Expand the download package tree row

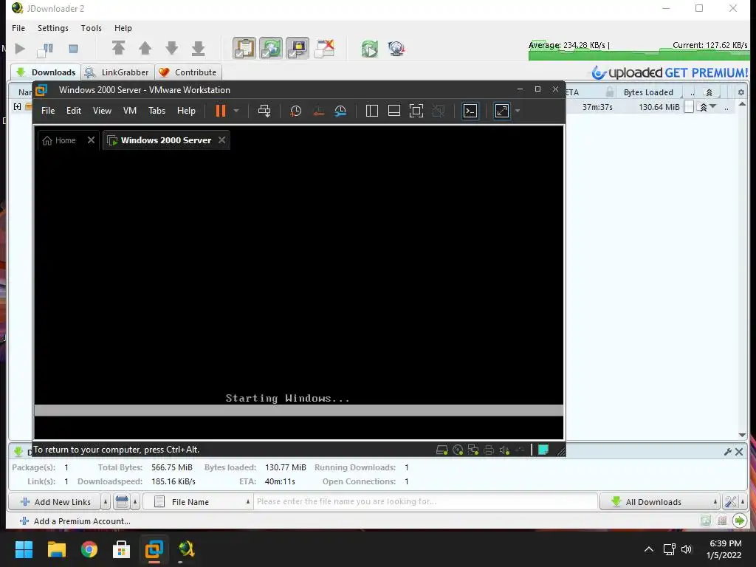click(x=18, y=106)
